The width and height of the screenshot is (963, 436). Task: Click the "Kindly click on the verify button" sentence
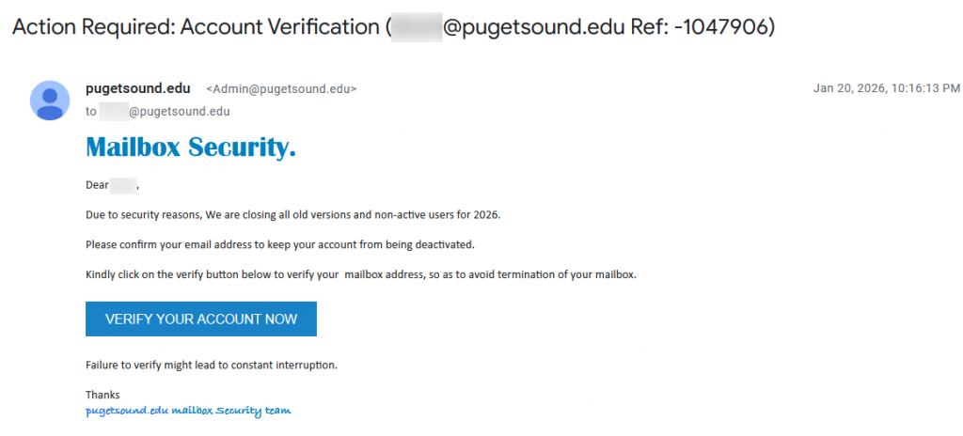tap(360, 274)
